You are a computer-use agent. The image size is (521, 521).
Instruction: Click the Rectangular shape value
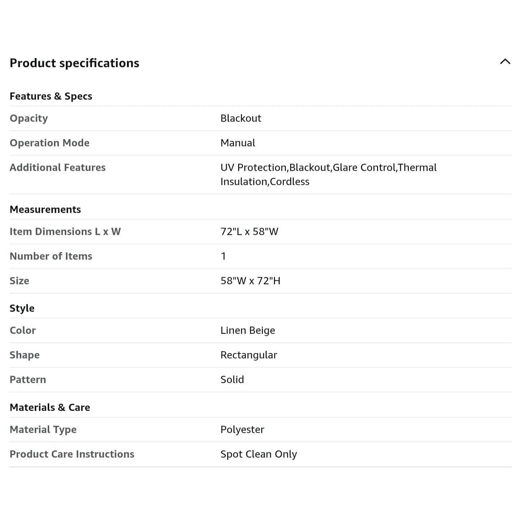(x=249, y=355)
